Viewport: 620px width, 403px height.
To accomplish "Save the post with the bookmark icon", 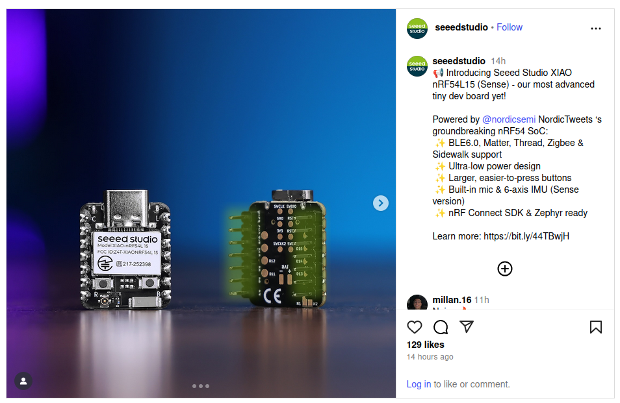I will (x=595, y=327).
